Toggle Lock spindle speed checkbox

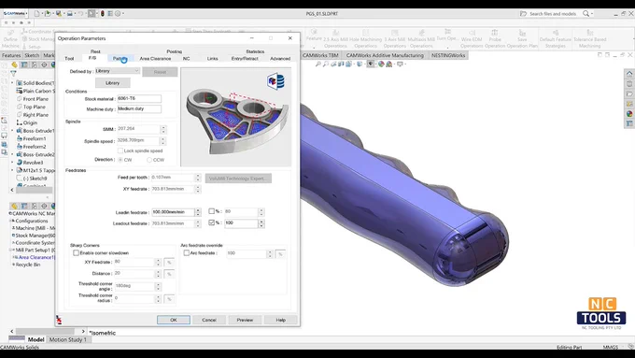(x=120, y=150)
